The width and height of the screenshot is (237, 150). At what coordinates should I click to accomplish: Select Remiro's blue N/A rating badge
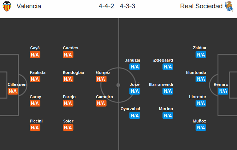pos(223,91)
